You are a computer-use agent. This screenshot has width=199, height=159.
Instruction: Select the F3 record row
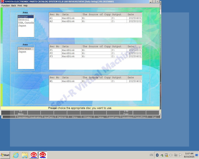pyautogui.click(x=95, y=56)
